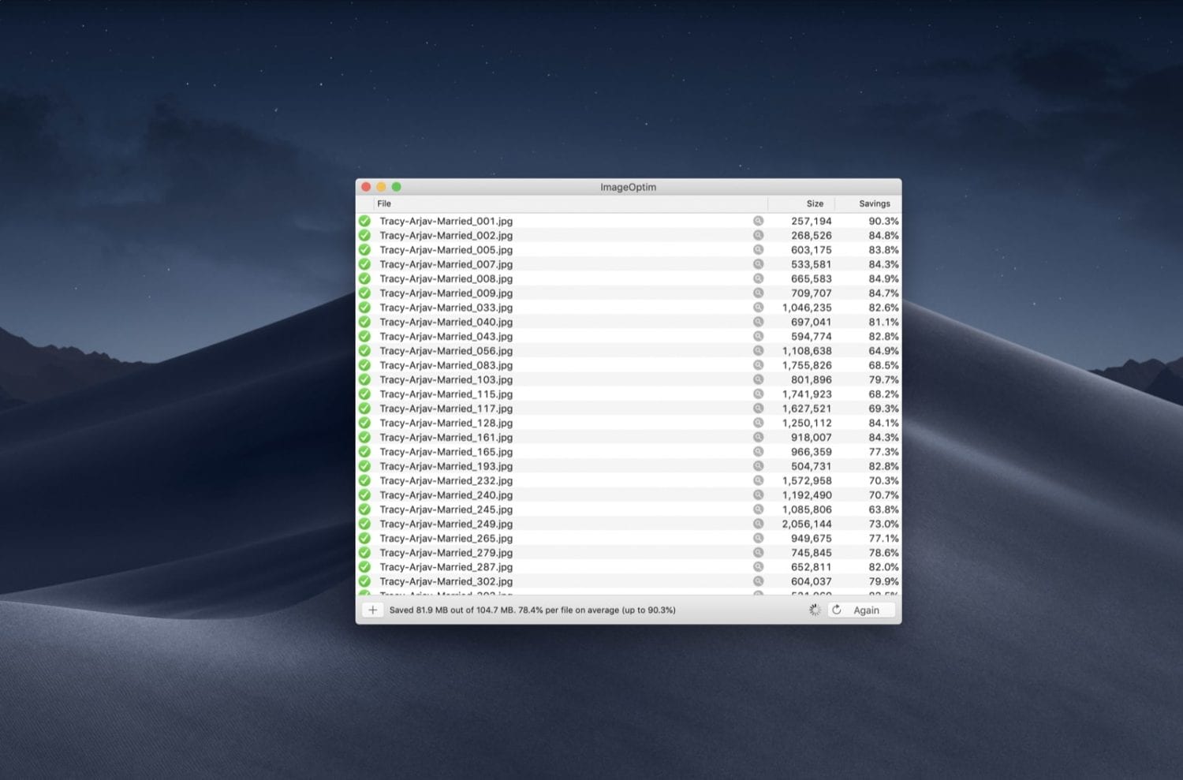The image size is (1183, 780).
Task: Click the green checkmark for Tracy-Arjav-Married_008.jpg
Action: [364, 278]
